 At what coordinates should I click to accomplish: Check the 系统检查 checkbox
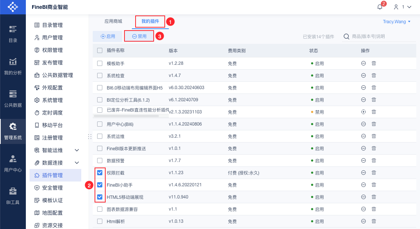[100, 75]
